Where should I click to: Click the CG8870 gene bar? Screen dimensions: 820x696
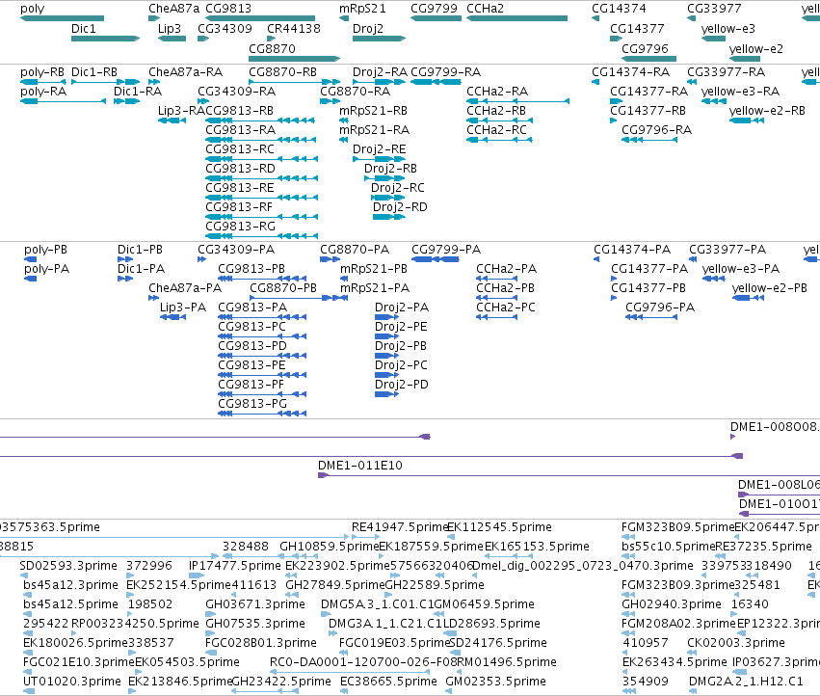295,59
